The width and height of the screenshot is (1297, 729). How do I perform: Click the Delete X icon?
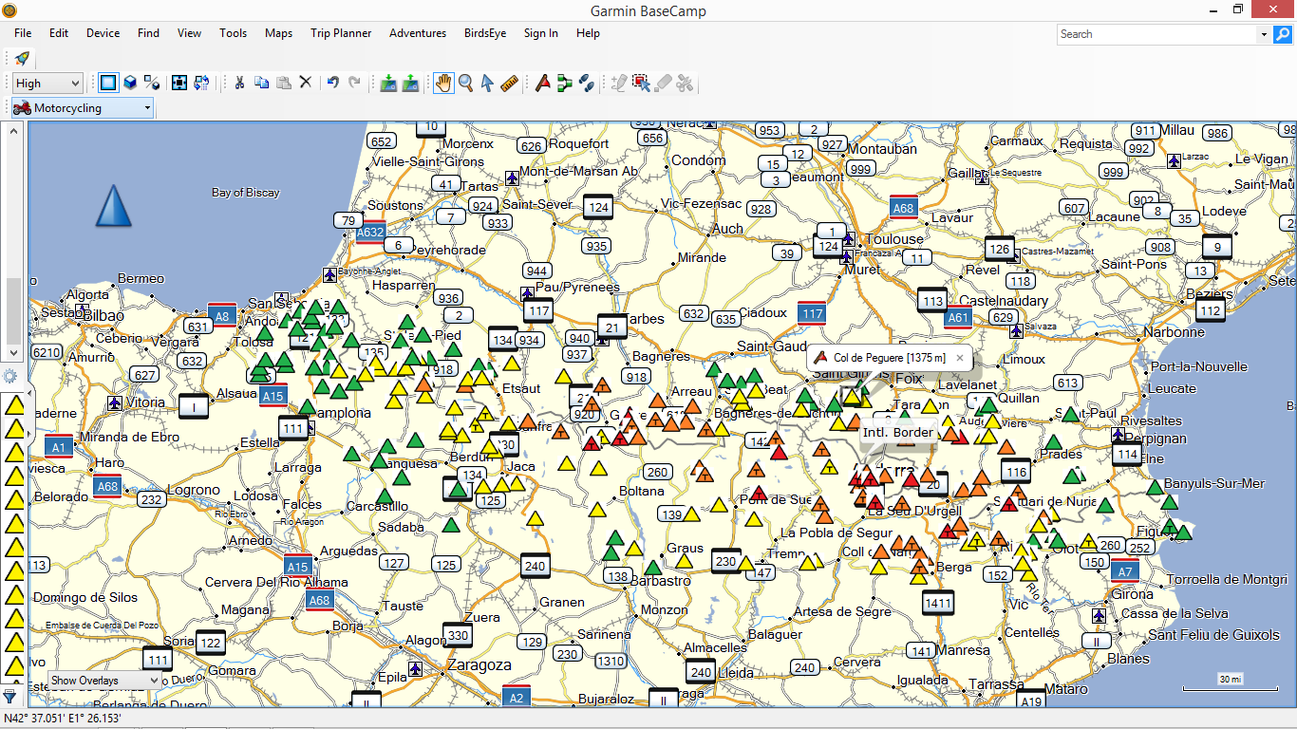click(306, 83)
